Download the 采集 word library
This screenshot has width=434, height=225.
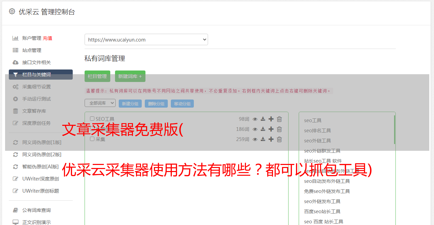pos(263,139)
